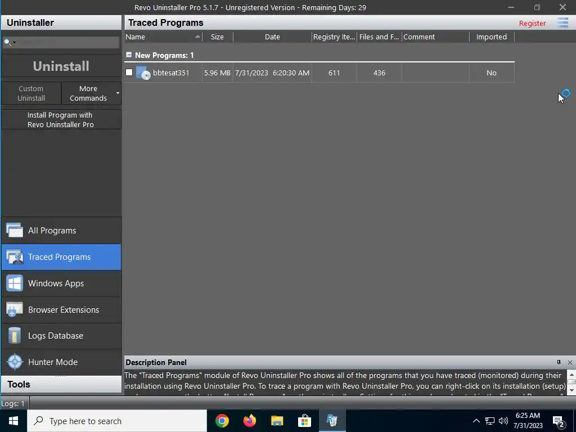
Task: Sort by Comment column header
Action: tap(435, 37)
